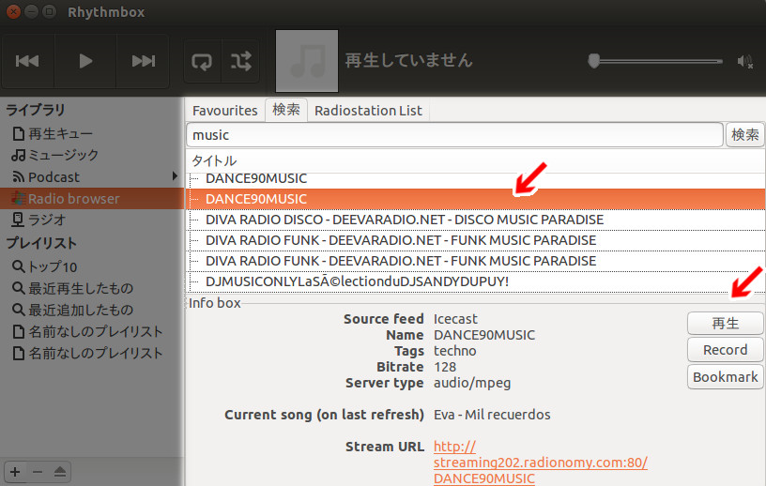Click the Icecast source feed value
766x486 pixels.
point(455,319)
